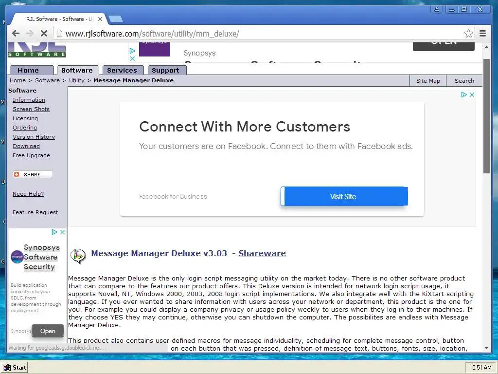Click the Feature Request link
Image resolution: width=498 pixels, height=374 pixels.
[35, 212]
